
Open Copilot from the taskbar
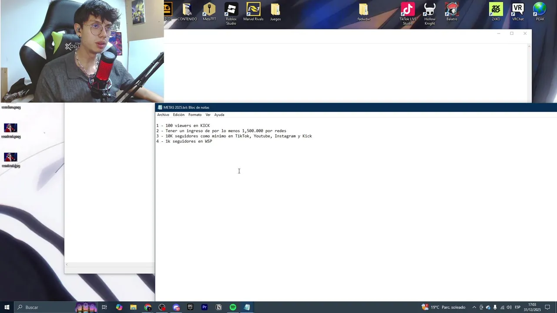click(119, 307)
